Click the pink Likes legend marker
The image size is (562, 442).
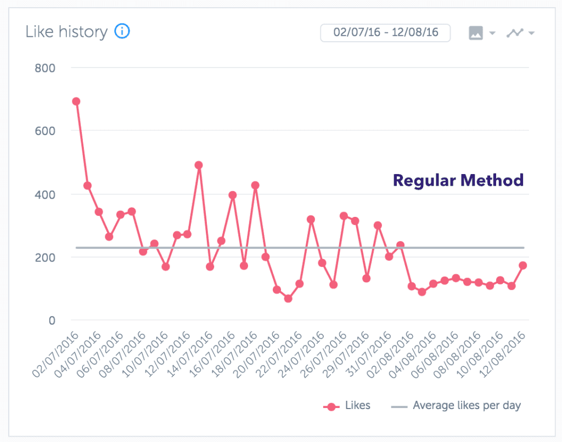331,406
